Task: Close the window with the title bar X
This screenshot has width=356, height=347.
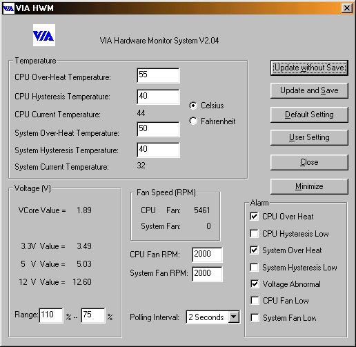Action: click(x=347, y=8)
